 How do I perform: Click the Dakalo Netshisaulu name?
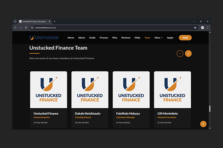(88, 114)
